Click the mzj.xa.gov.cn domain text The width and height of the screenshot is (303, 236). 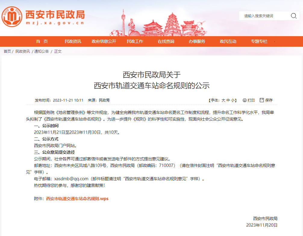click(x=55, y=23)
